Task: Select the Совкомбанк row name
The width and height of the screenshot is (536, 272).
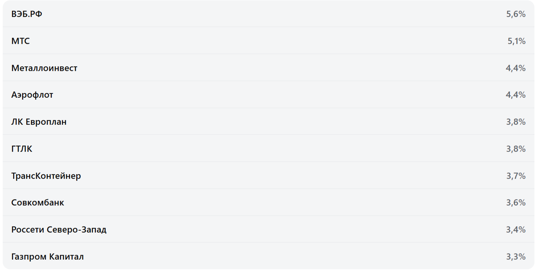Action: 38,203
